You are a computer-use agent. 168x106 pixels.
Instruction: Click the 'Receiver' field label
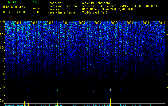pos(54,9)
